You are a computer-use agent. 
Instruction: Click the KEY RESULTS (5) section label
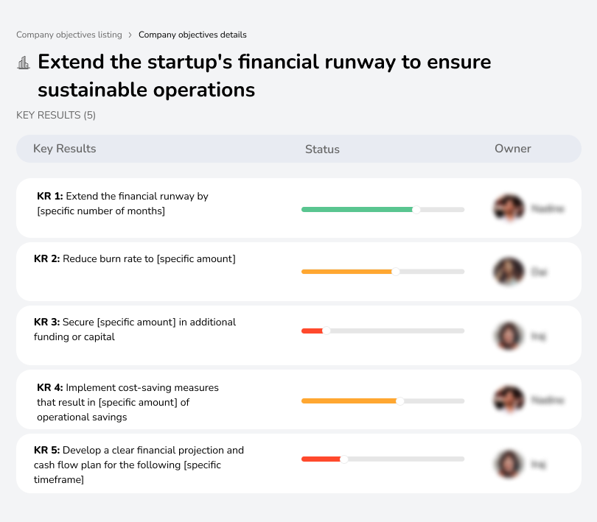tap(55, 115)
